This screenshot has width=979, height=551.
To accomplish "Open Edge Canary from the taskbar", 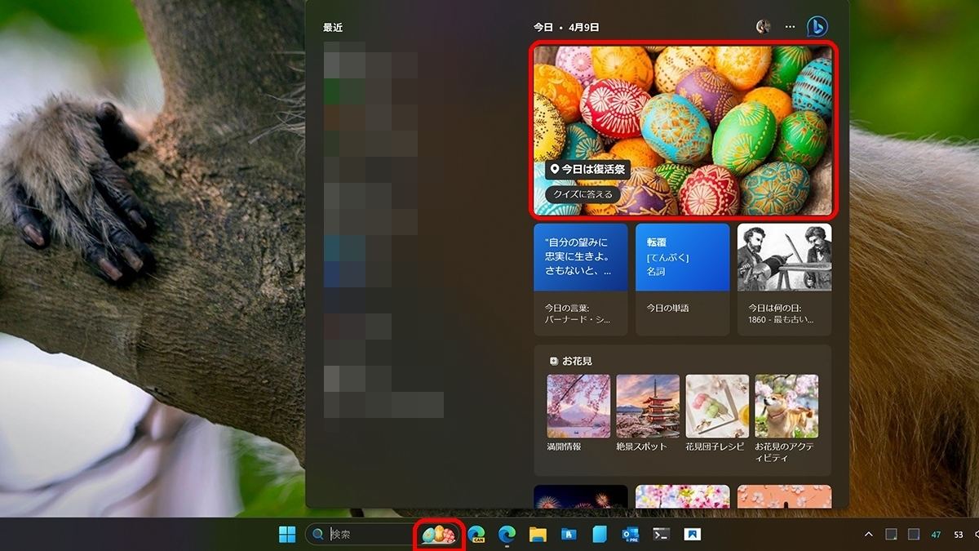I will (477, 536).
